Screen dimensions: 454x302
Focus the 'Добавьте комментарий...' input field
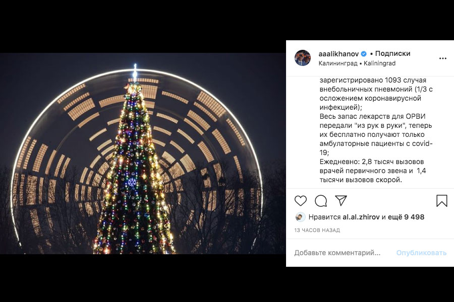(x=338, y=253)
